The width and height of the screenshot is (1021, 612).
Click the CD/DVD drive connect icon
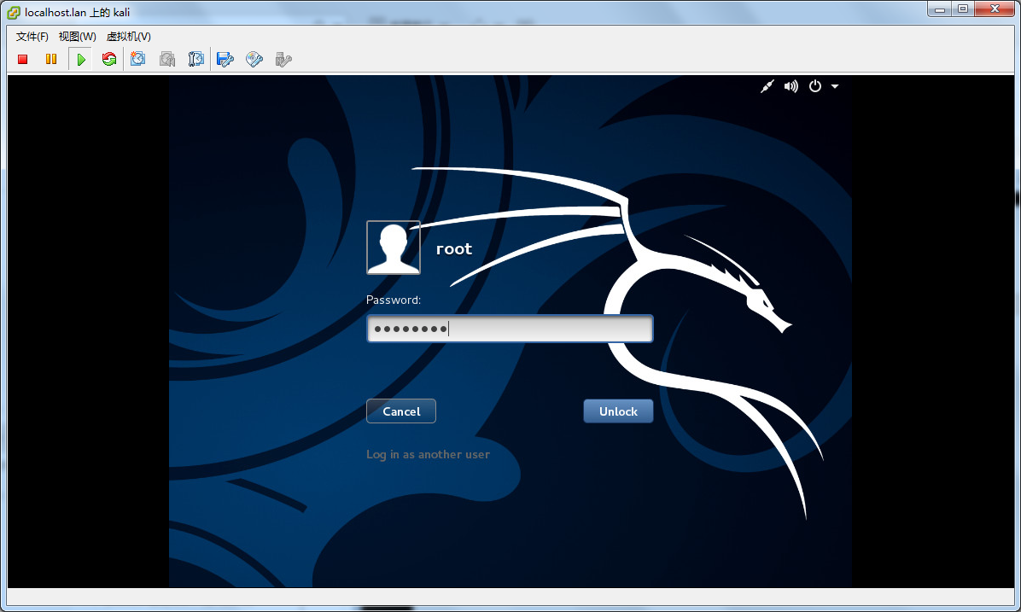click(x=254, y=59)
